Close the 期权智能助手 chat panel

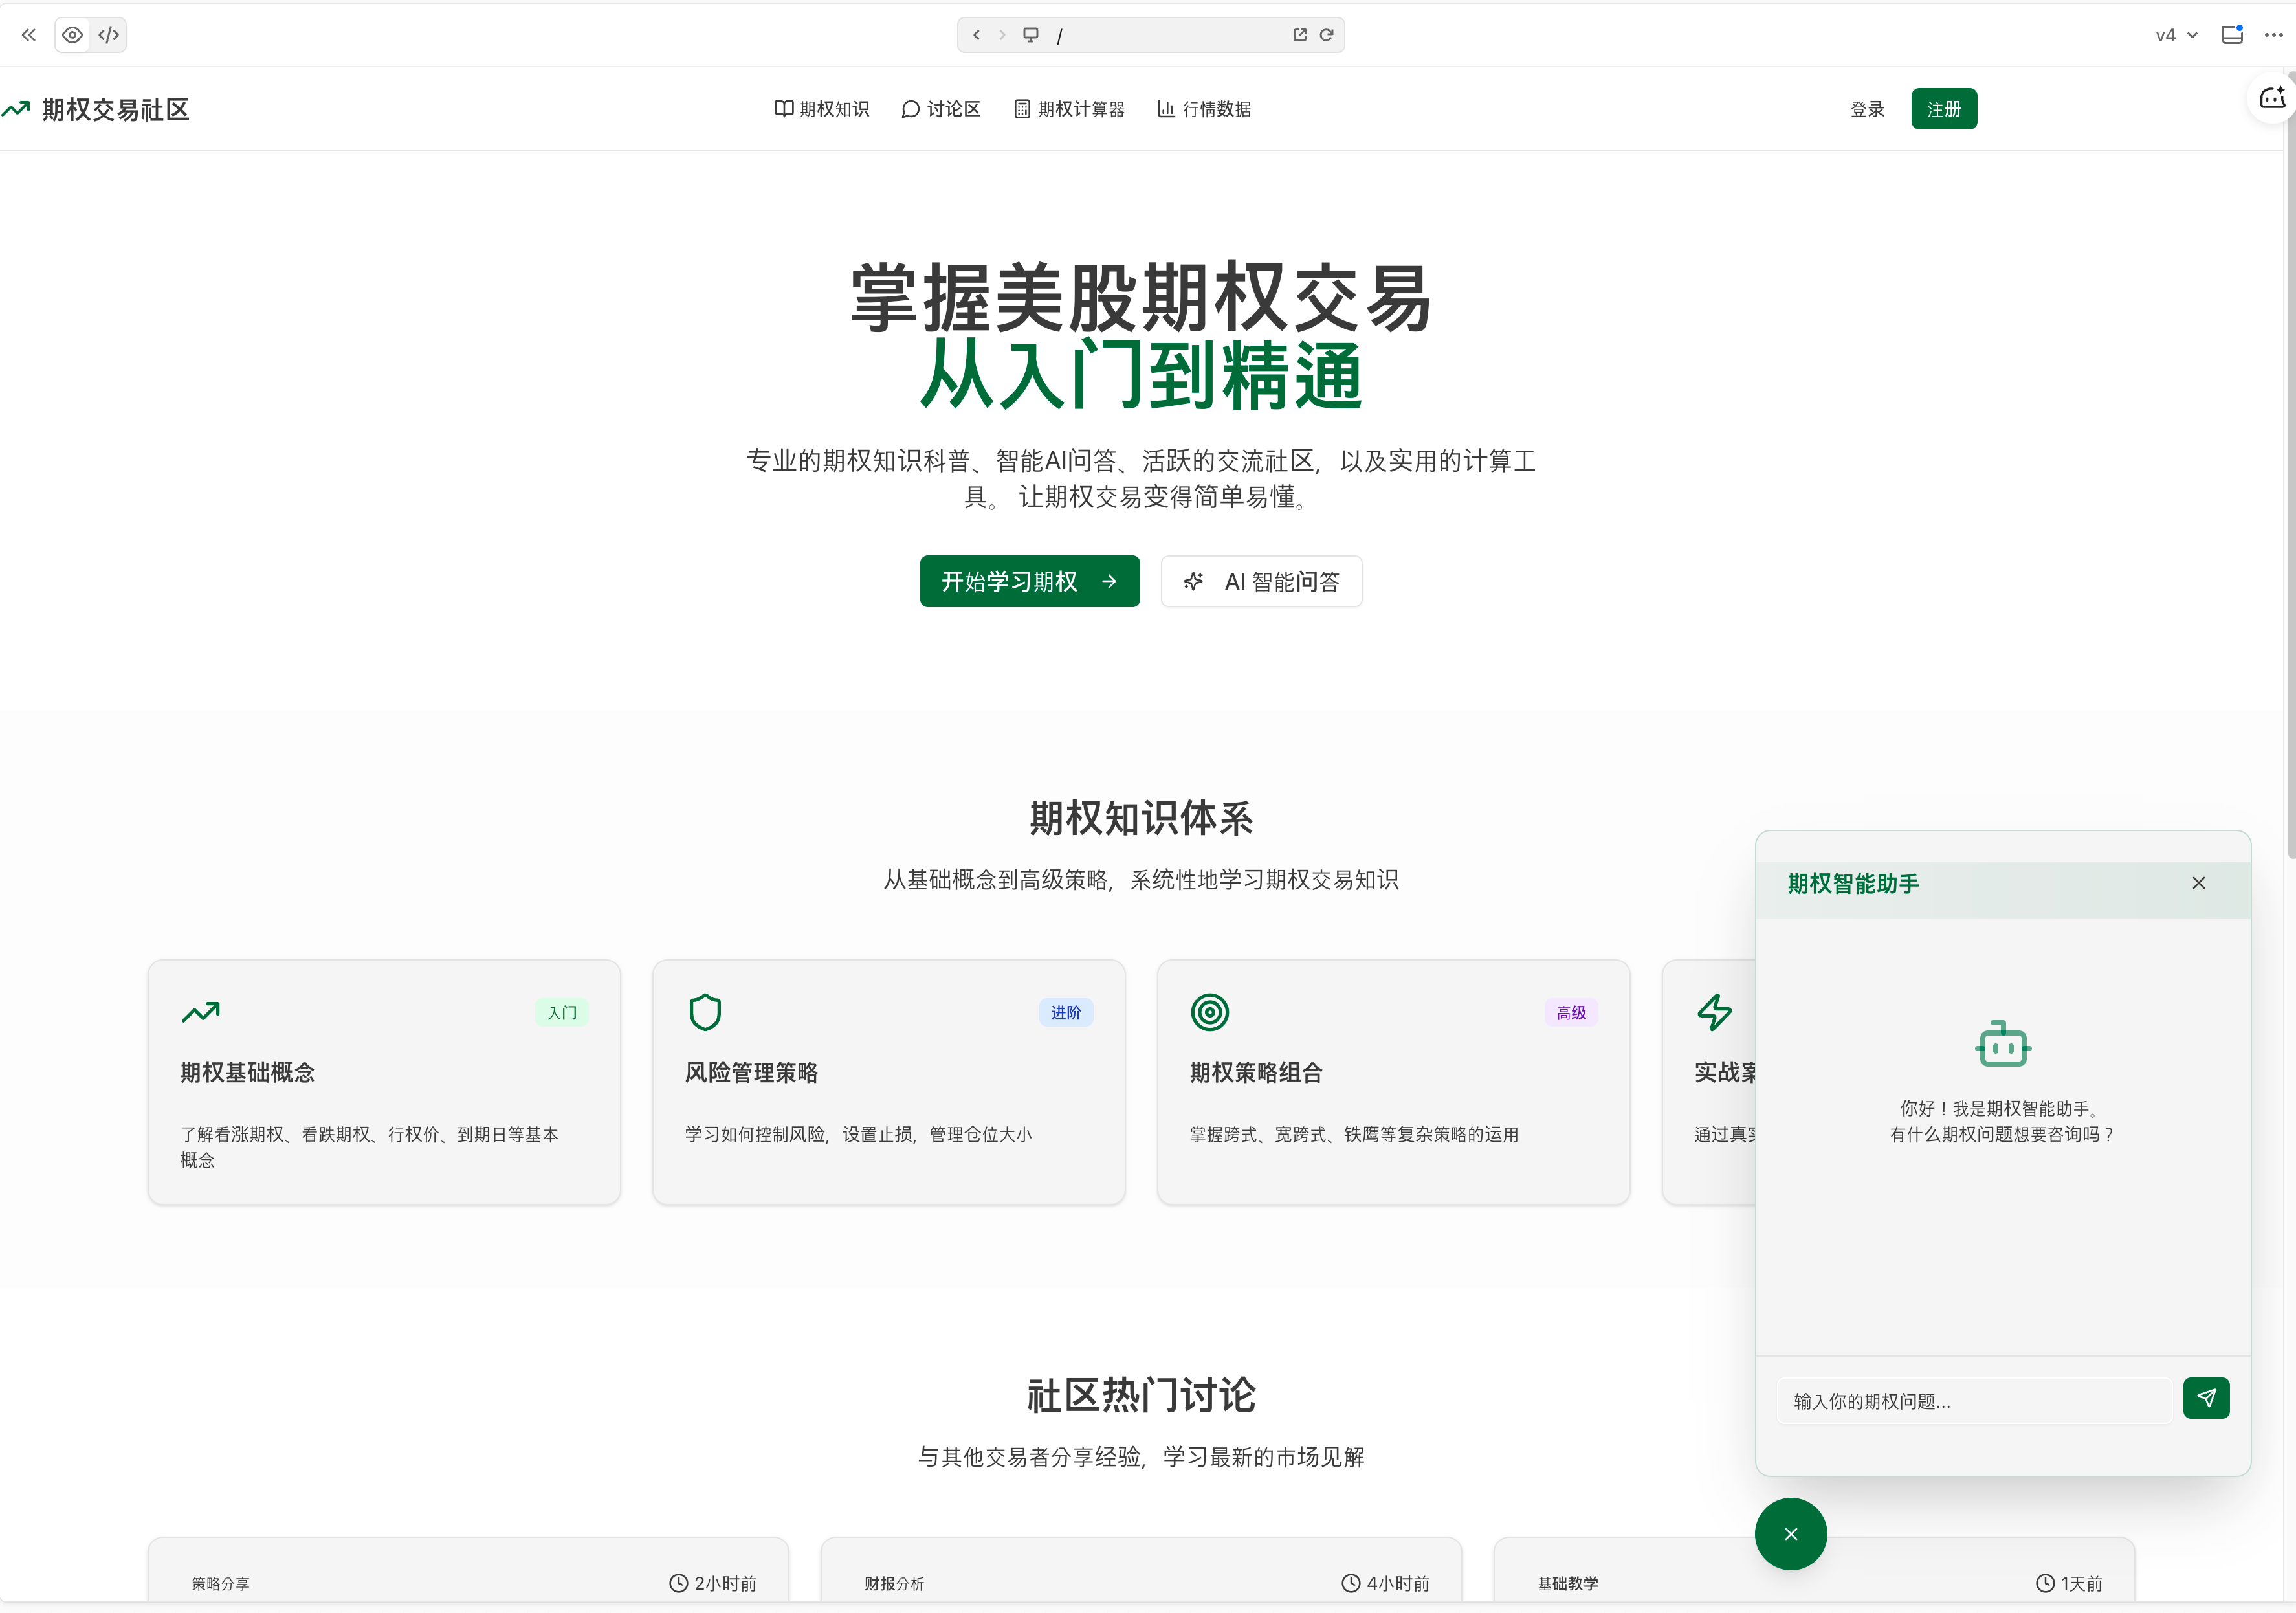pyautogui.click(x=2198, y=883)
